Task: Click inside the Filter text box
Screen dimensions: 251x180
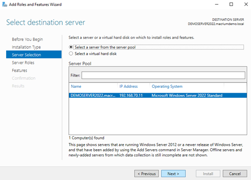Action: tap(163, 75)
